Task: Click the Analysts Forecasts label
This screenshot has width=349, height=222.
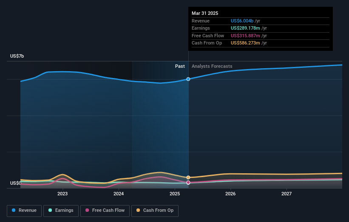Action: (x=212, y=67)
